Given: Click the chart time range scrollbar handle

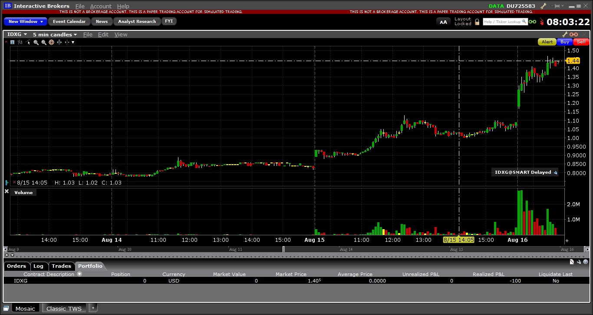Looking at the screenshot, I should pos(284,249).
